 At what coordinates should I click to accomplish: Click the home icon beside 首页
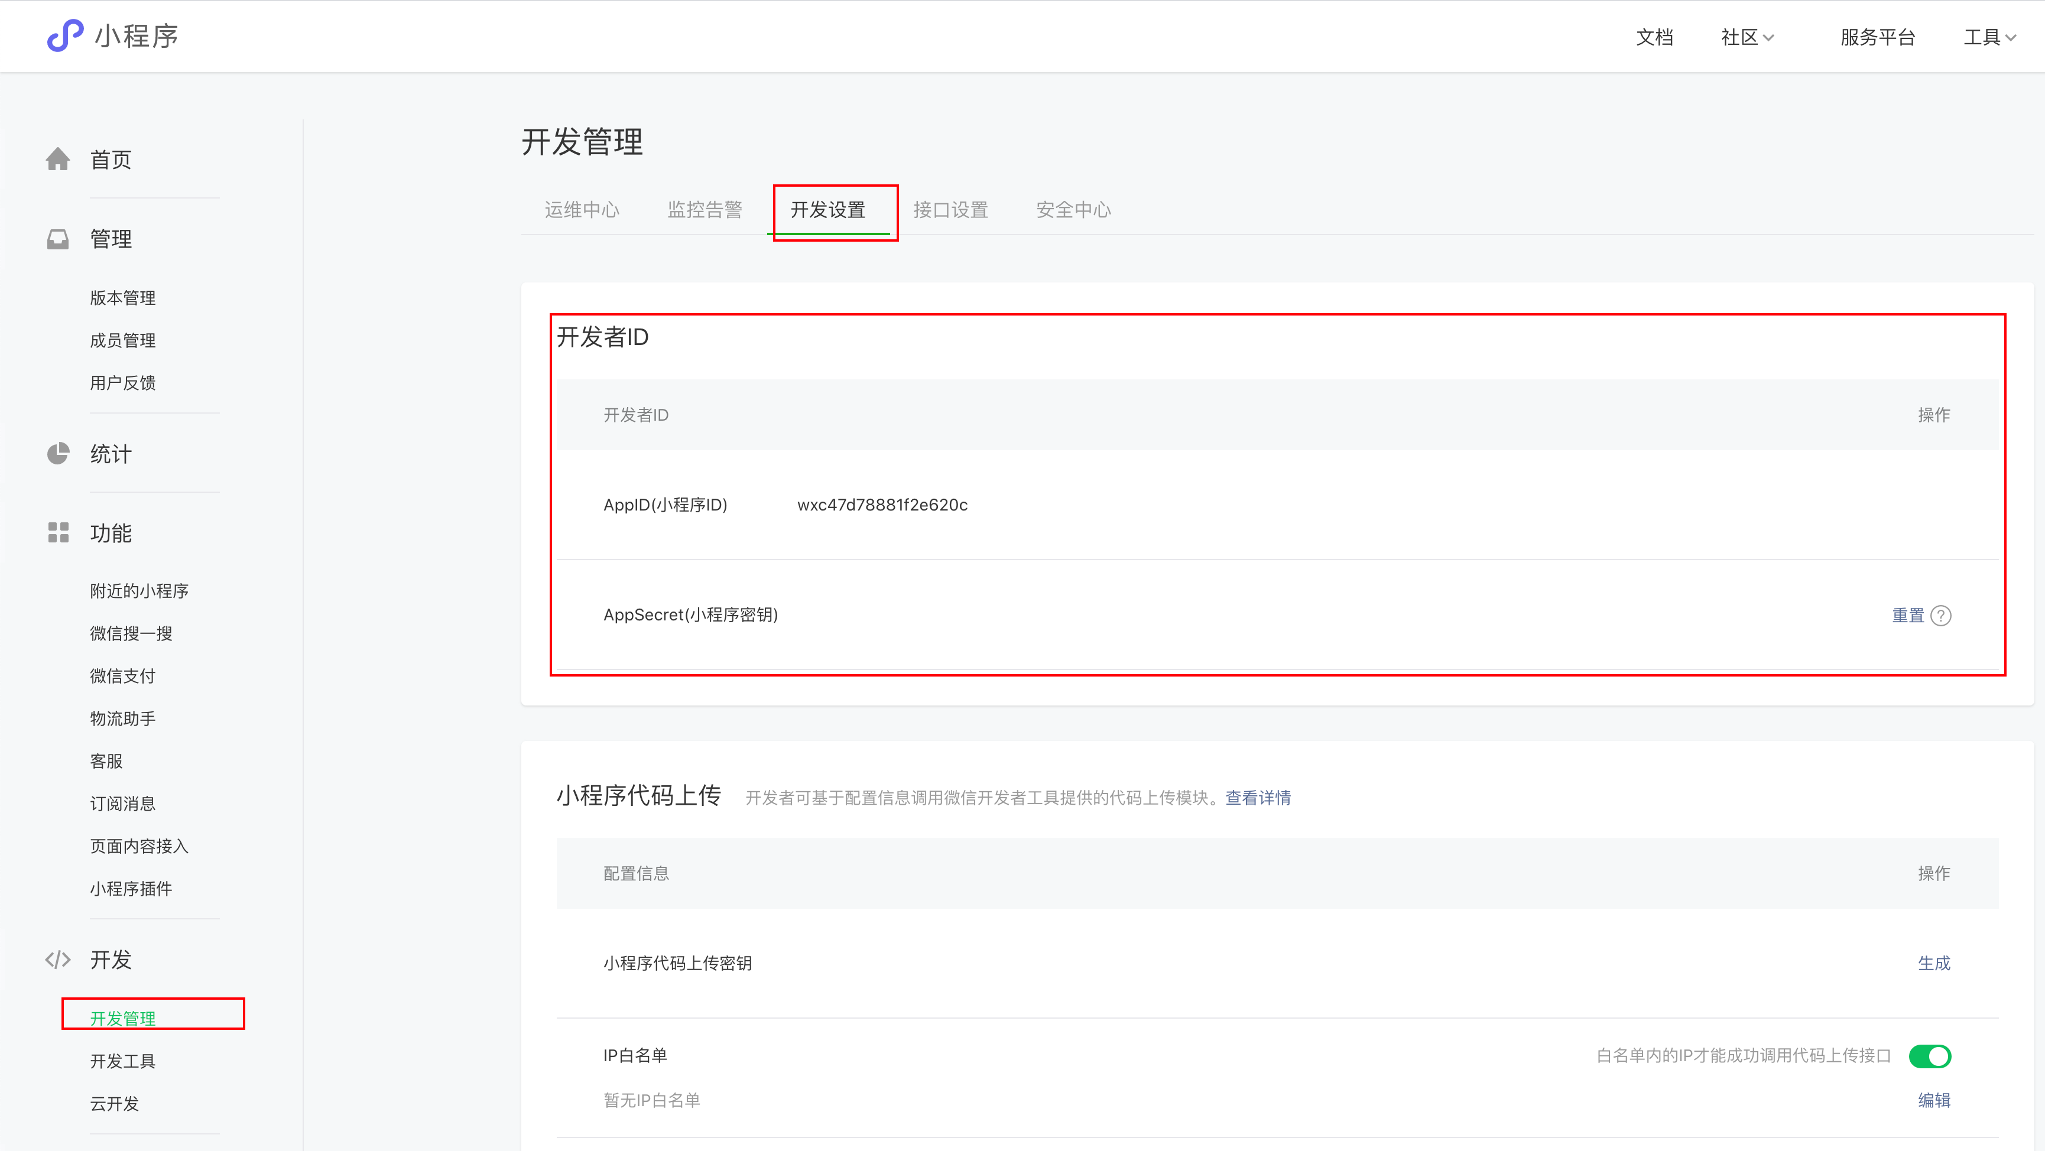click(x=58, y=160)
